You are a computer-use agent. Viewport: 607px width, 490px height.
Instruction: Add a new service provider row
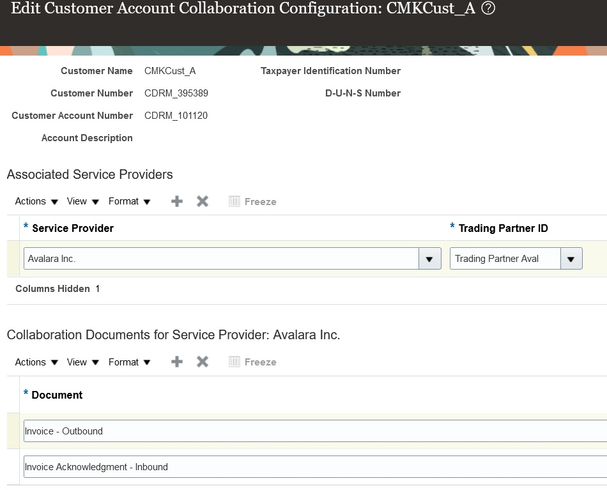point(177,201)
